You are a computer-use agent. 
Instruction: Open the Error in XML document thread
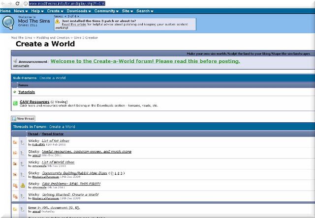click(54, 208)
